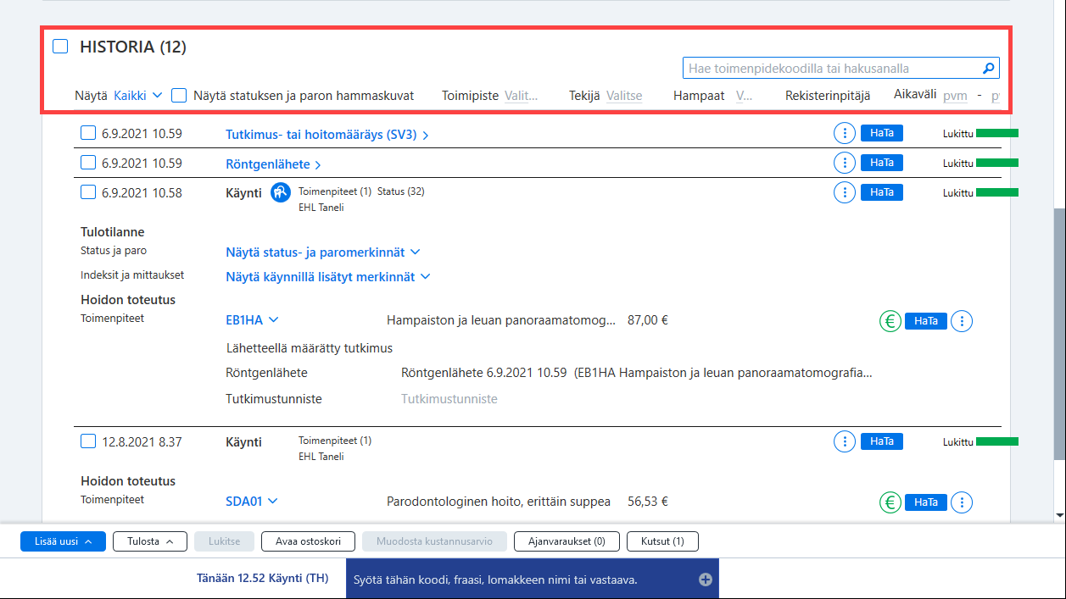Open three-dot menu for Röntgenlähete entry
The image size is (1066, 599).
coord(844,163)
